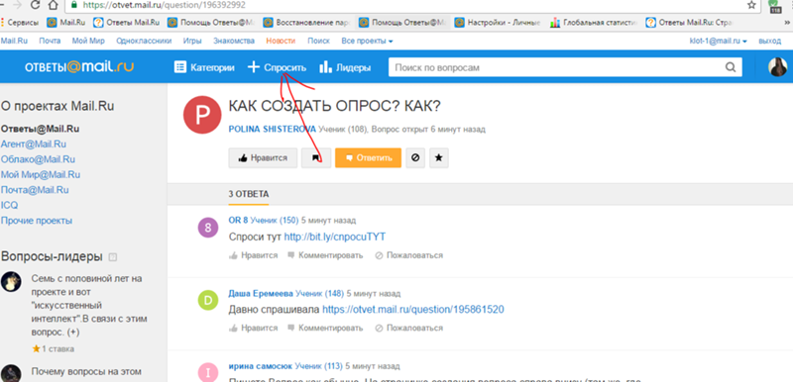Пожаловаться on Даша Еремеева's answer
The image size is (793, 382).
(409, 328)
